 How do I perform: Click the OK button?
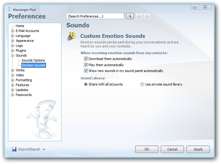click(147, 149)
